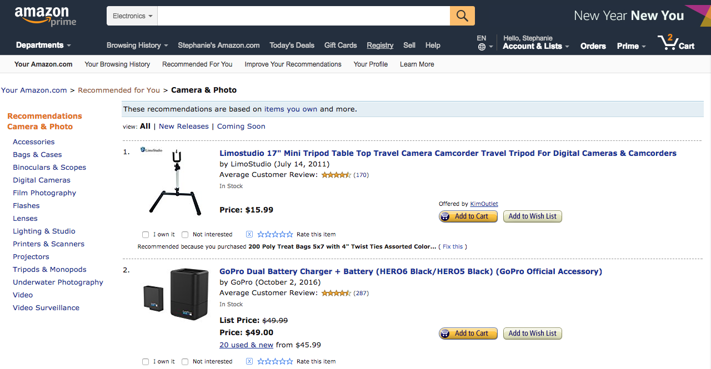This screenshot has height=369, width=711.
Task: Expand the Account & Lists menu
Action: pos(535,46)
